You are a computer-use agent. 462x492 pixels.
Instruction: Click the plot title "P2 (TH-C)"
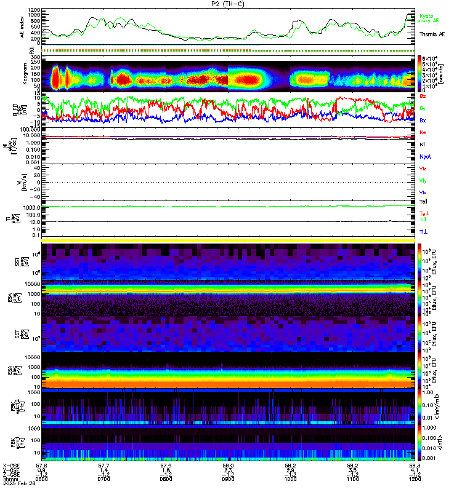[228, 4]
